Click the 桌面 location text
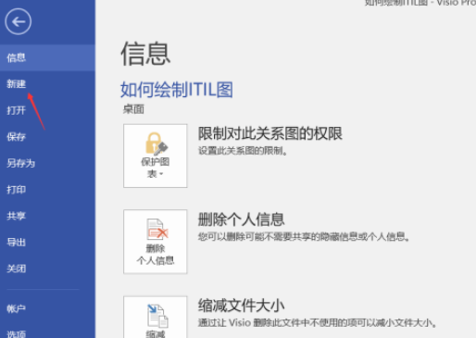 click(x=133, y=109)
